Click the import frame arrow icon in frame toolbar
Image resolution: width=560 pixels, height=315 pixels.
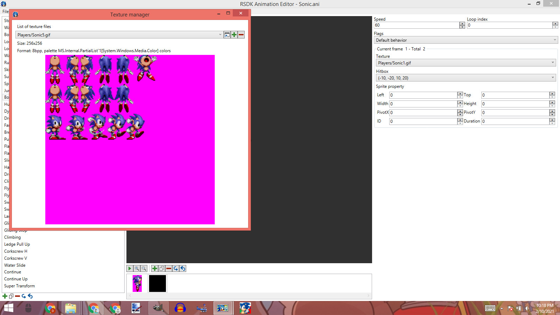176,268
